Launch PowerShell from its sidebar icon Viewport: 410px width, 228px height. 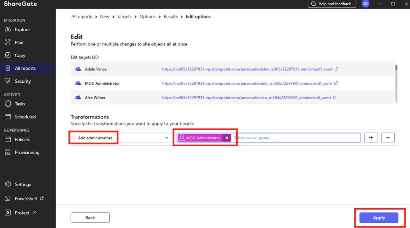tap(8, 198)
